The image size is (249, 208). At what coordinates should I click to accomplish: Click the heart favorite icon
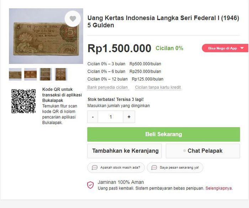(x=73, y=19)
